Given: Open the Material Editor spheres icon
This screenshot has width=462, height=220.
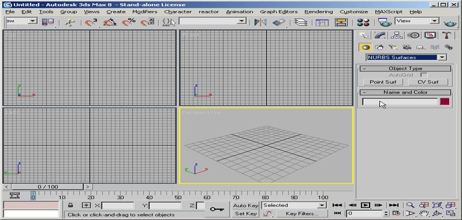Looking at the screenshot, I should pyautogui.click(x=363, y=22).
